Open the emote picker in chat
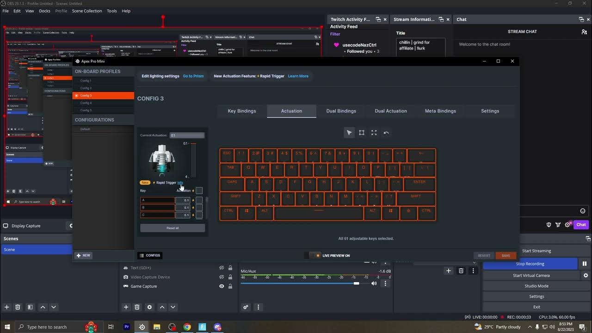The width and height of the screenshot is (592, 333). 583,211
